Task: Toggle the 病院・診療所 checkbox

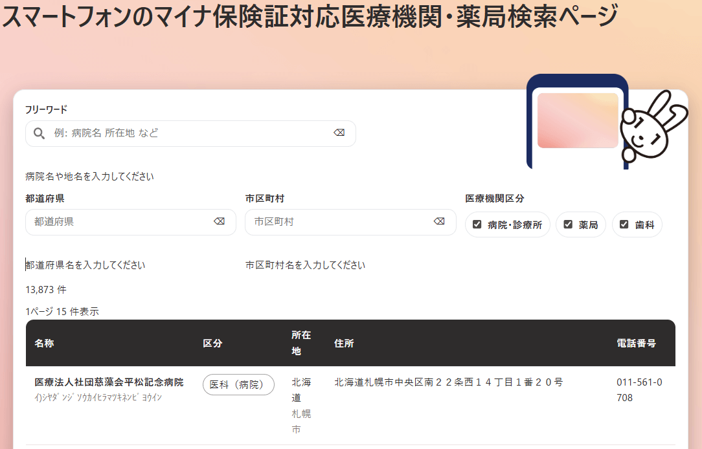Action: pos(477,224)
